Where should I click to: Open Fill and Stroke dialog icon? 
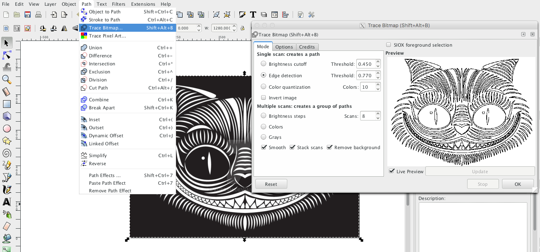coord(242,15)
